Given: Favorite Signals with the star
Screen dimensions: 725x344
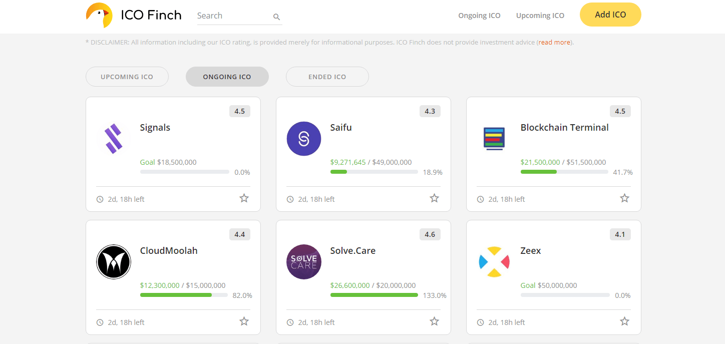Looking at the screenshot, I should pos(244,198).
